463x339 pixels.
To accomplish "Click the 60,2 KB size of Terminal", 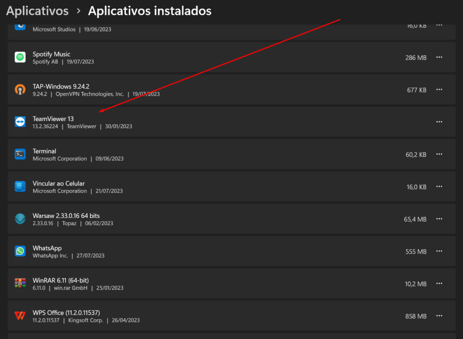I will coord(416,155).
